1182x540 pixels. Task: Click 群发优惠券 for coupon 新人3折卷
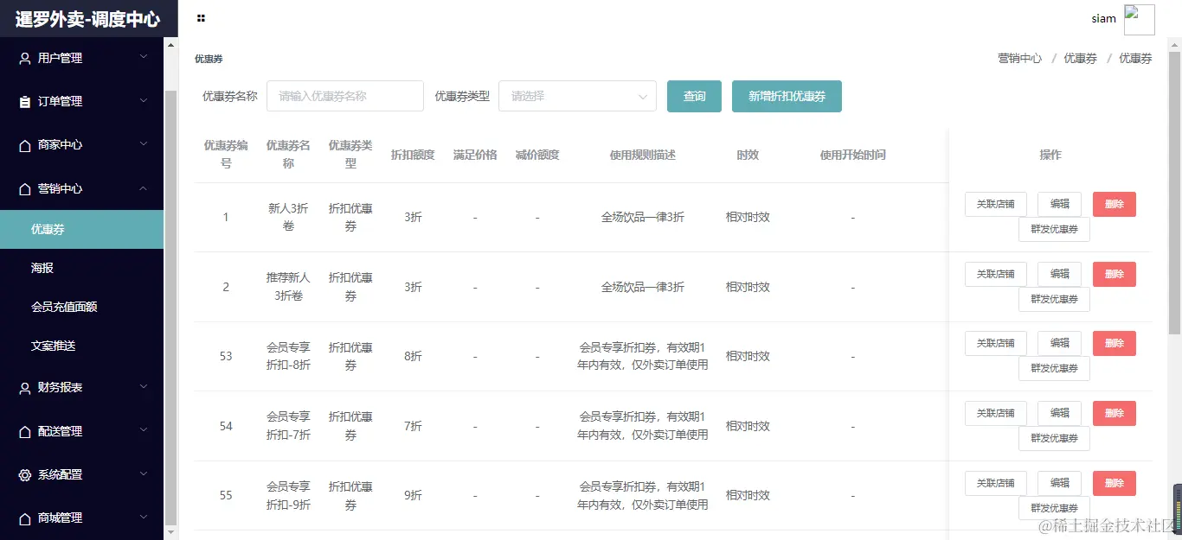(x=1054, y=229)
